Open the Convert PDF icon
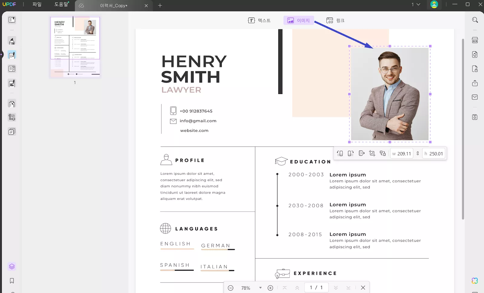This screenshot has height=293, width=484. [475, 54]
